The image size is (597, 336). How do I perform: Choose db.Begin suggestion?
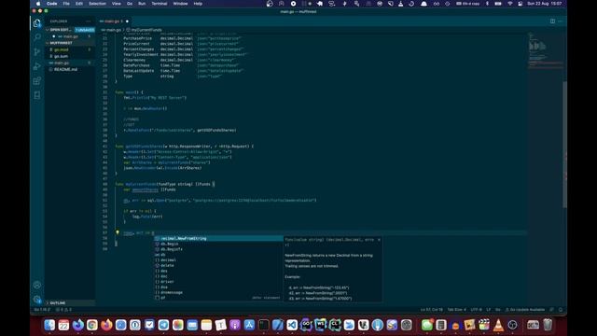[x=218, y=244]
